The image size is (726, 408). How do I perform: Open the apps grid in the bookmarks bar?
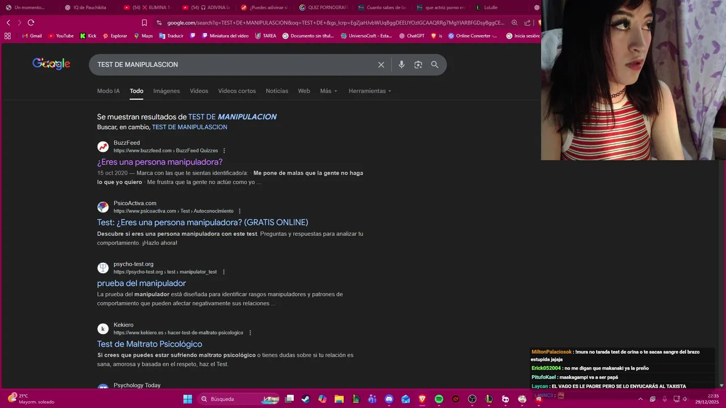[x=7, y=36]
